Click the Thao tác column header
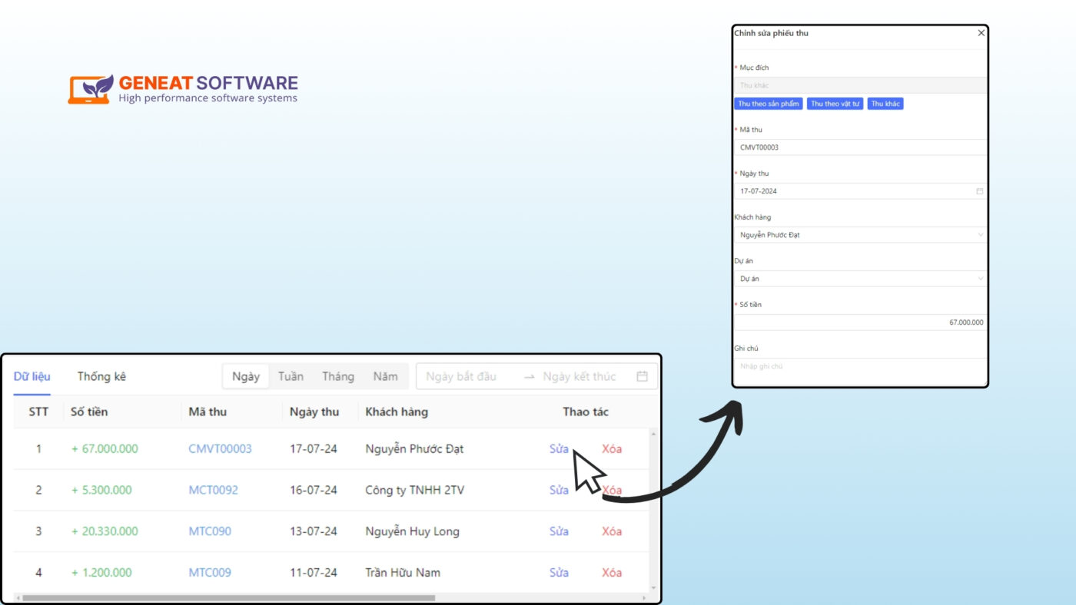This screenshot has width=1076, height=605. point(586,412)
